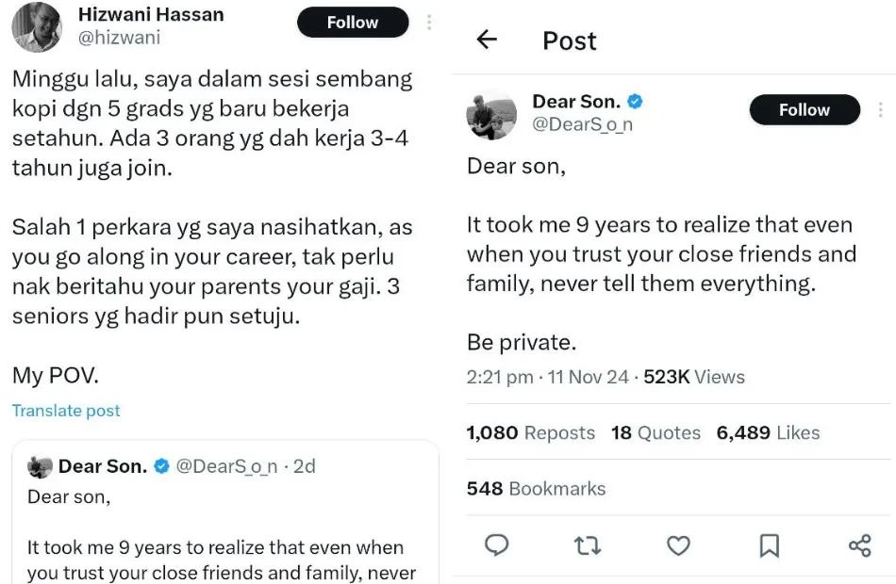
Task: View the 1,080 Reposts list
Action: (x=530, y=433)
